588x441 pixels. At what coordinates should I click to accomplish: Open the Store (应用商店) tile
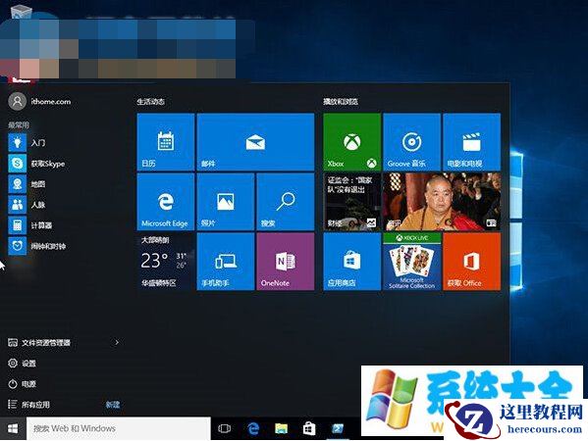pos(351,262)
